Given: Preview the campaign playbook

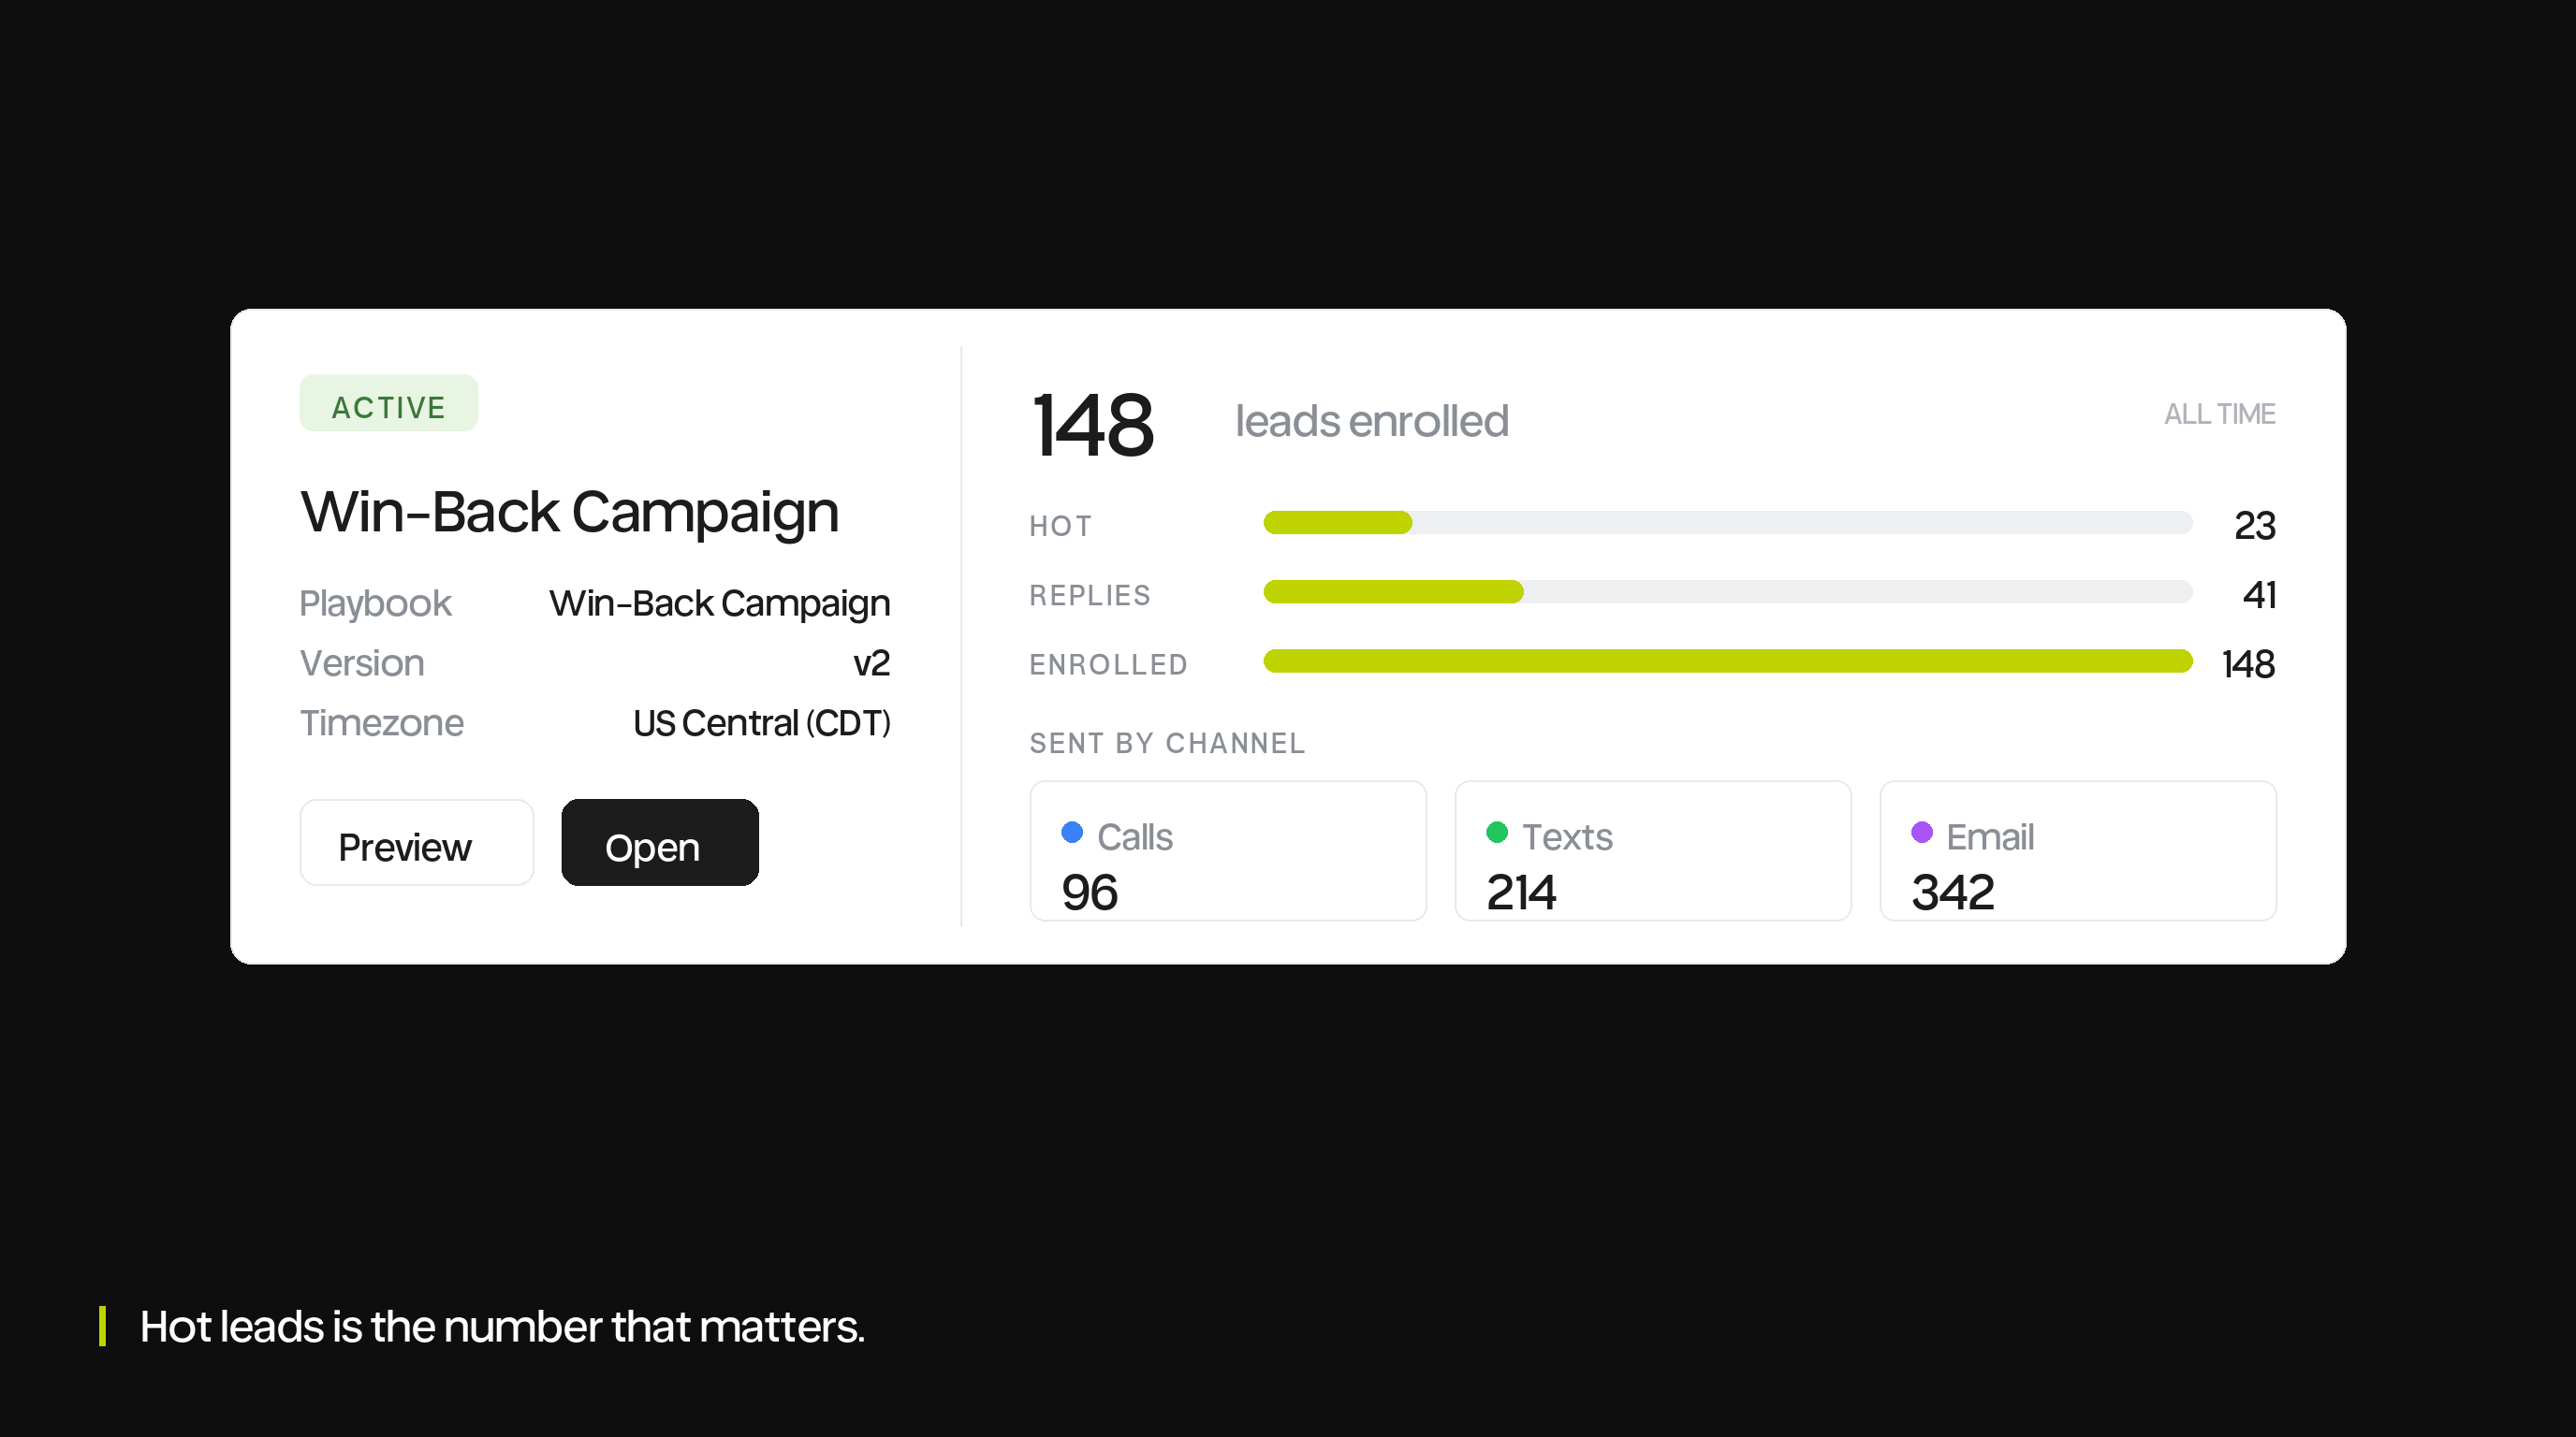Looking at the screenshot, I should 417,842.
